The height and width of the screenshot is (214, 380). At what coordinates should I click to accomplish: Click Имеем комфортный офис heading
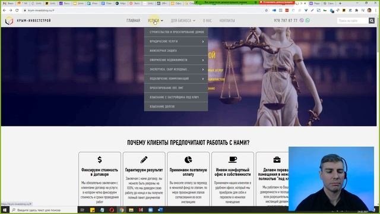[233, 172]
